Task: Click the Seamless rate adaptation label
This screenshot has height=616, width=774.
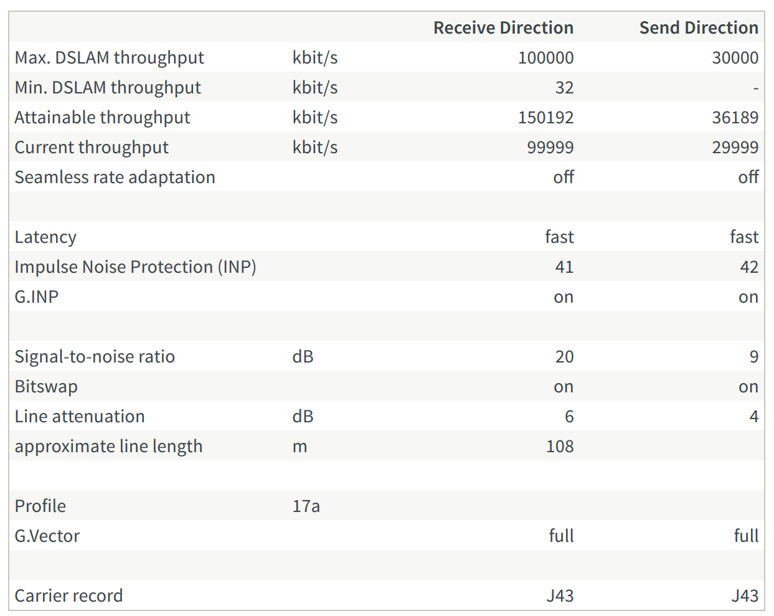Action: pos(115,177)
